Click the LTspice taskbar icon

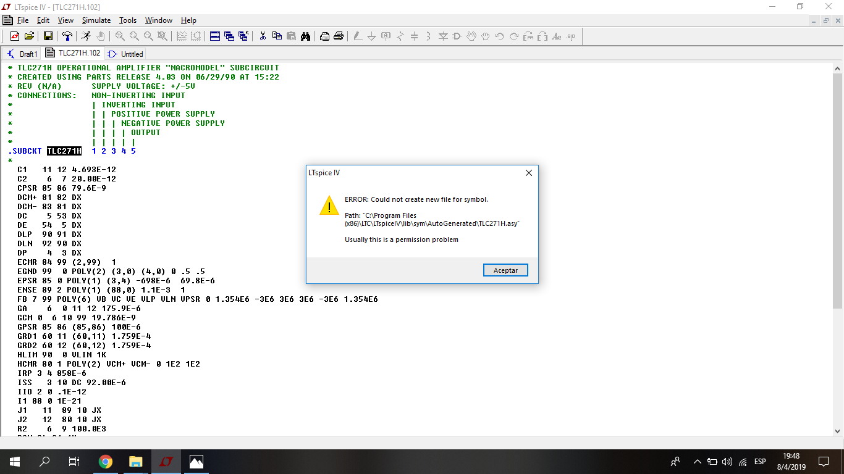[x=166, y=461]
